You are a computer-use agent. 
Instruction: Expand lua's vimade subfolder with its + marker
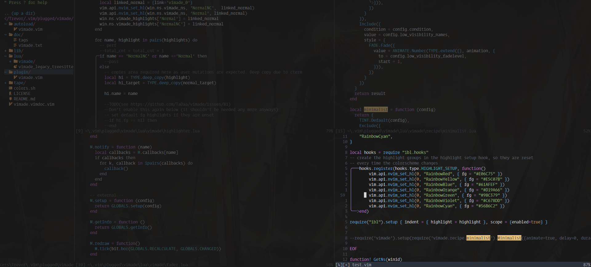point(10,61)
